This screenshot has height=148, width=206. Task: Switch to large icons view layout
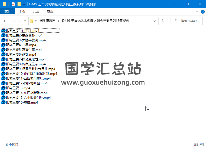pos(202,145)
